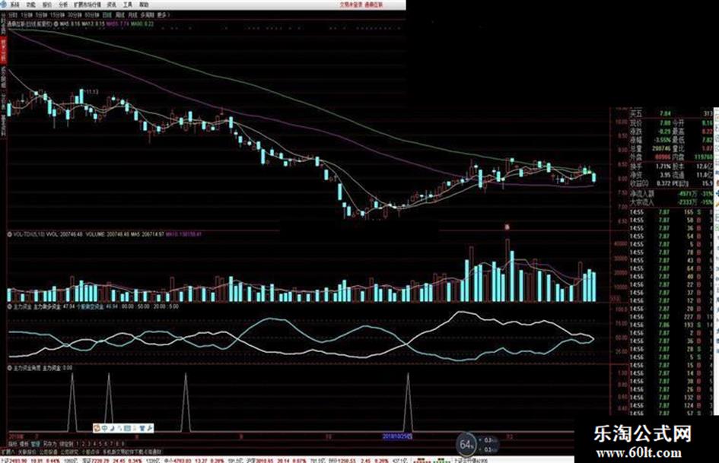Click the 大宗流入 row

pyautogui.click(x=671, y=201)
